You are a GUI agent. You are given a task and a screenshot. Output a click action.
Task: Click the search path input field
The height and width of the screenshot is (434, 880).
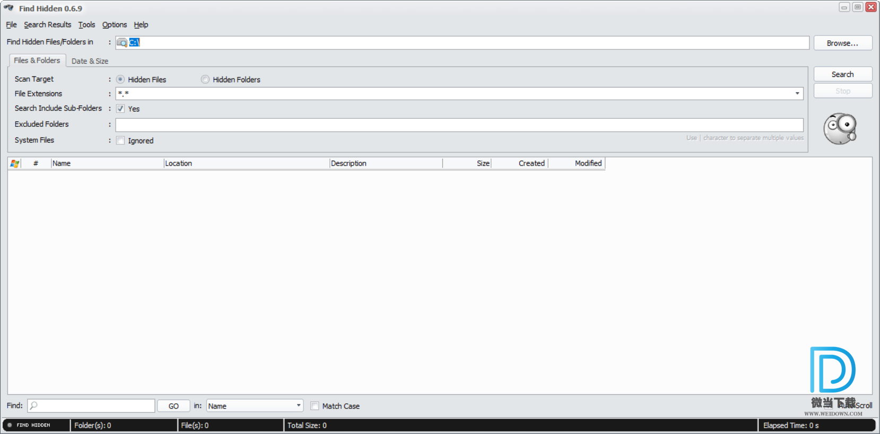click(x=462, y=42)
